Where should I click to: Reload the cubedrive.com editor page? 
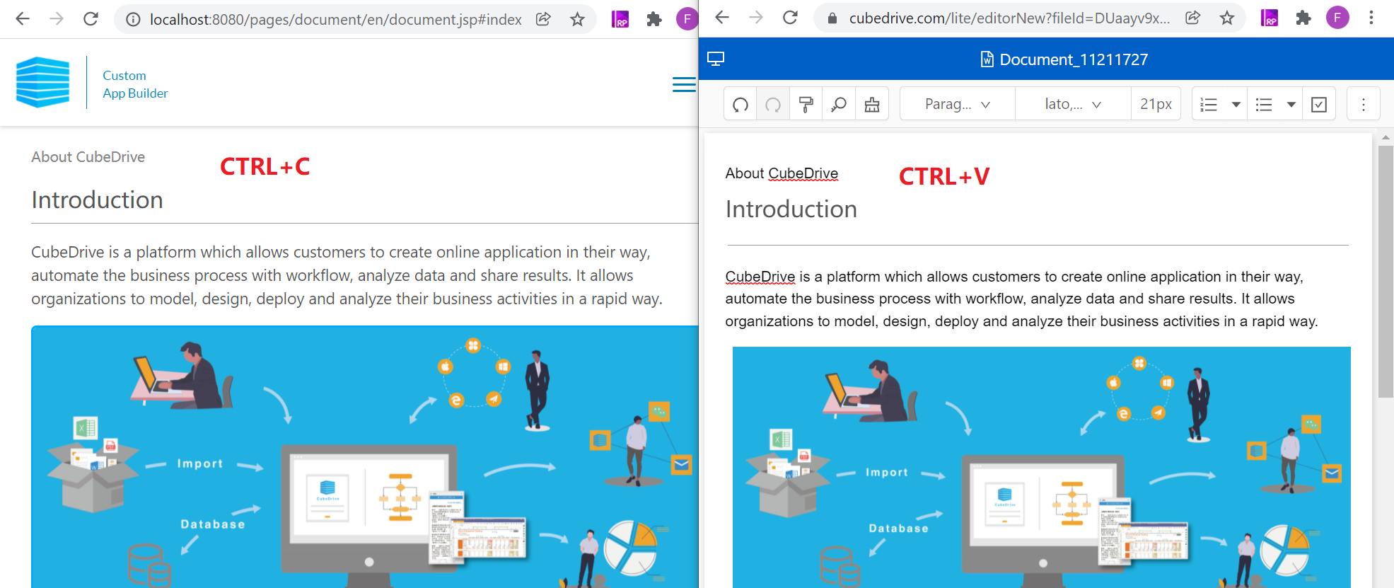click(790, 18)
